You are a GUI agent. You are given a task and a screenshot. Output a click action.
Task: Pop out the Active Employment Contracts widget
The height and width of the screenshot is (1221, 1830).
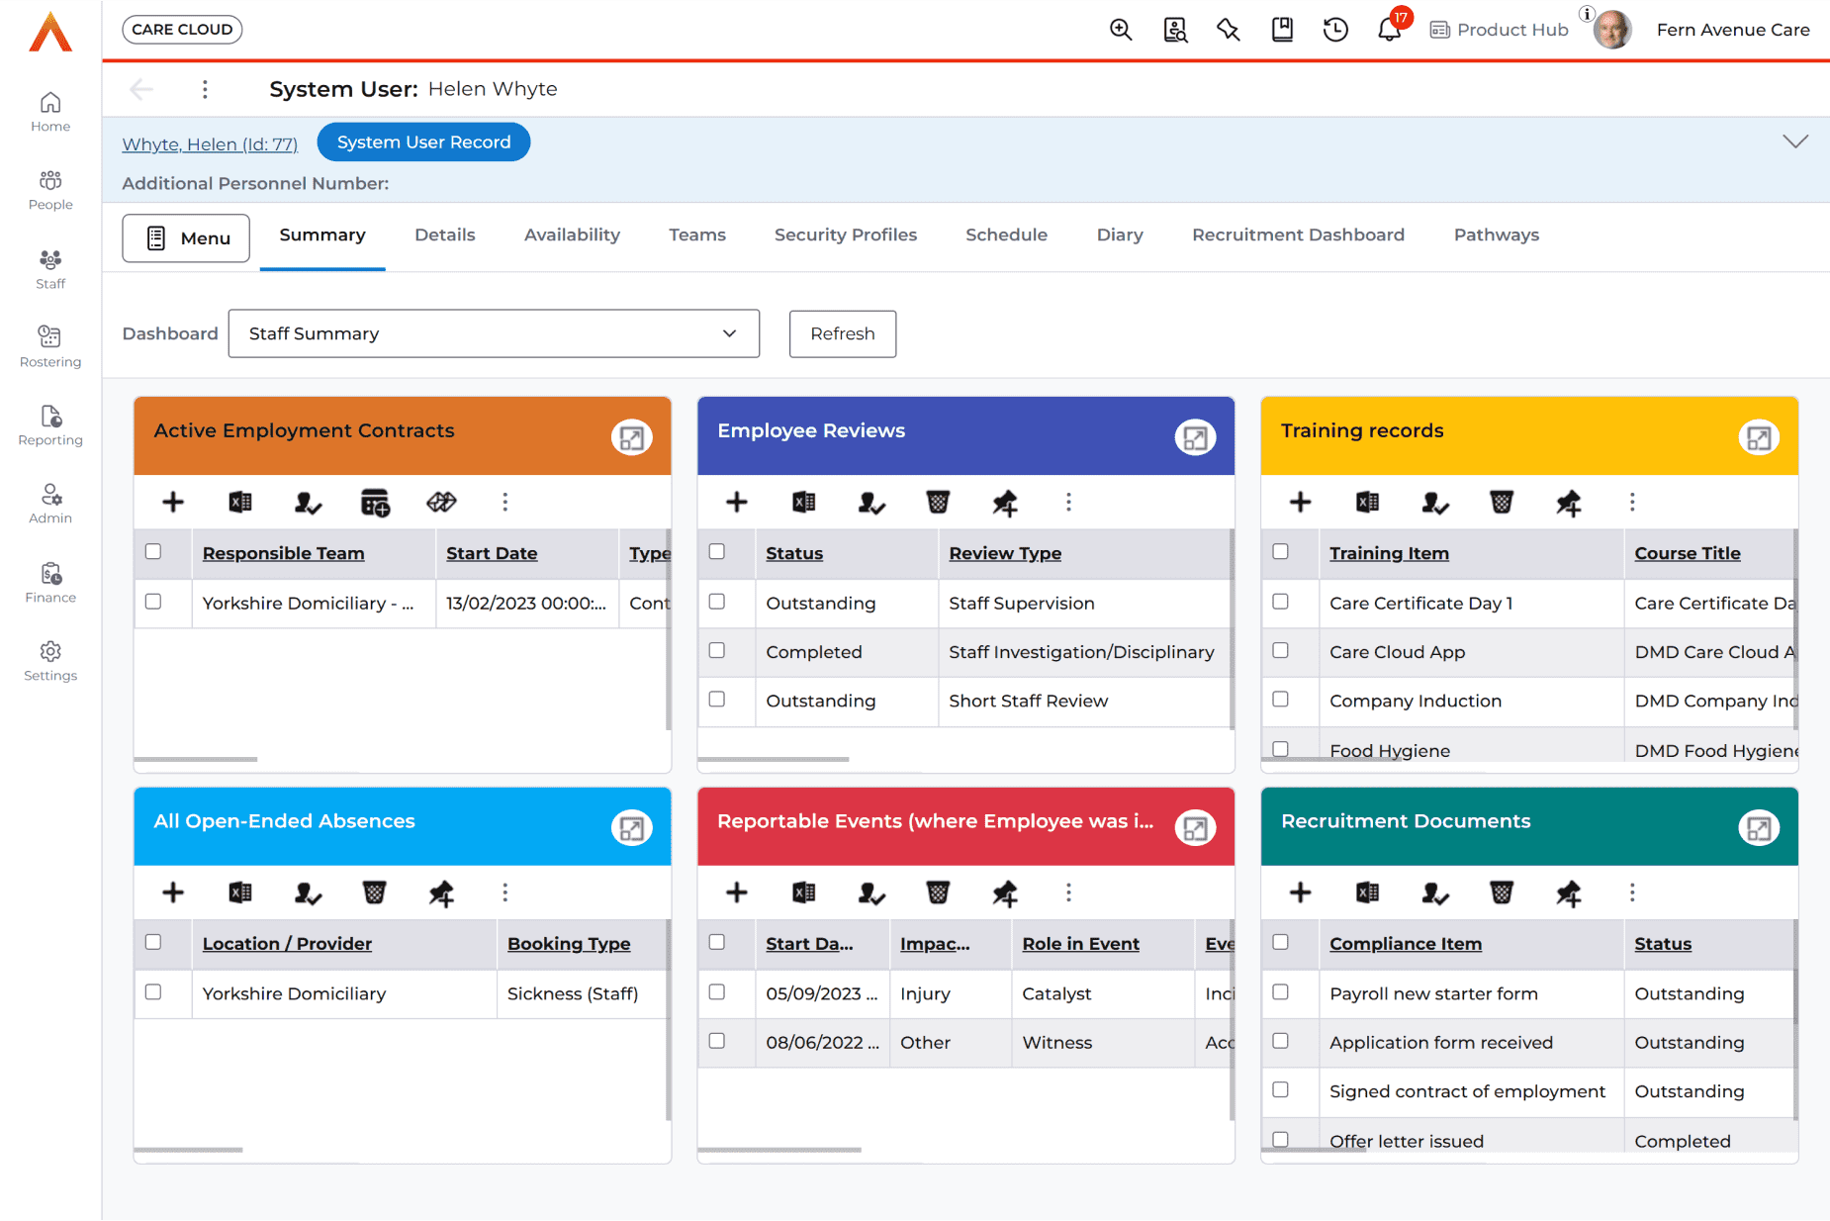[x=631, y=437]
